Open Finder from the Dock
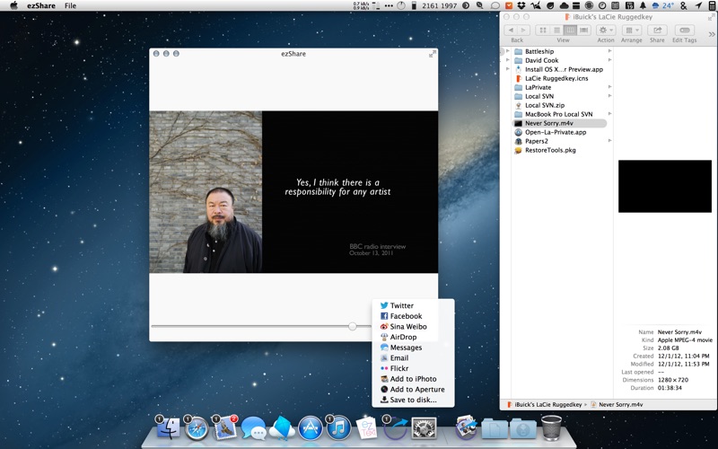 (x=168, y=428)
